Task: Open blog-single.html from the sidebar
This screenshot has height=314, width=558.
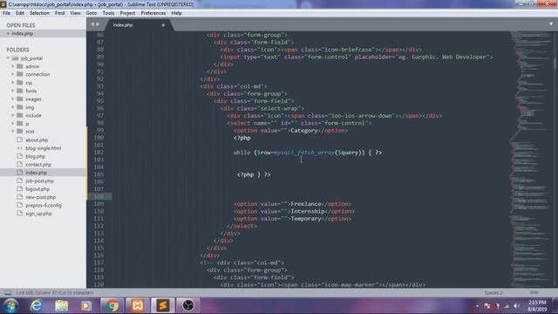Action: coord(43,148)
